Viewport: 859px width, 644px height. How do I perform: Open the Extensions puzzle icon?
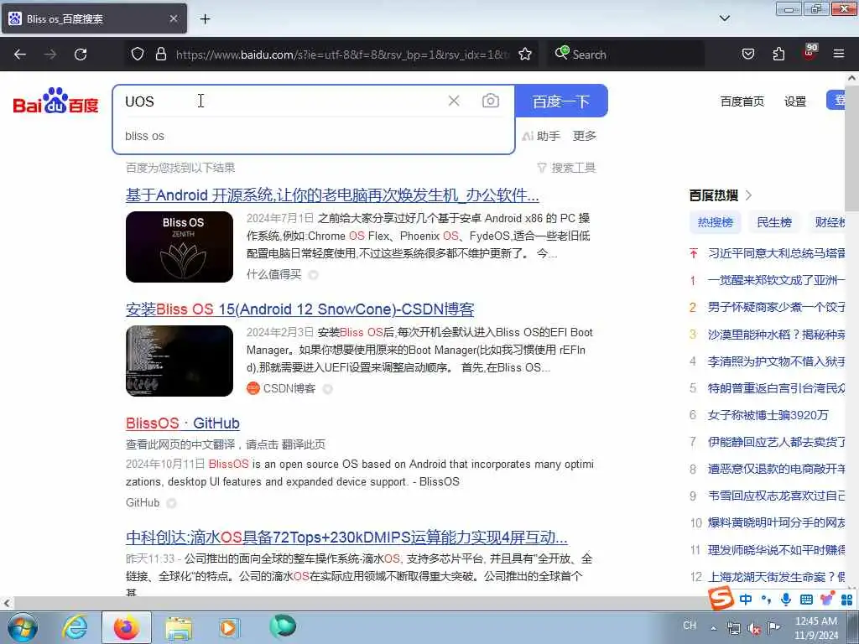click(x=778, y=54)
